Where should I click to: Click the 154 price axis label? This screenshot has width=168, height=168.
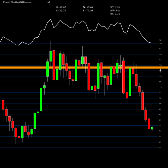tap(160, 49)
